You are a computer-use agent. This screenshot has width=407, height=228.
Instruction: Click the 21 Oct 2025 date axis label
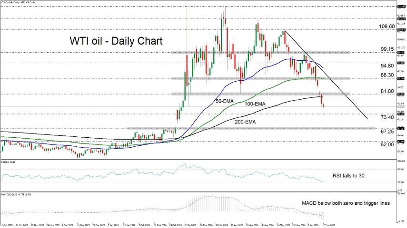tap(6, 225)
